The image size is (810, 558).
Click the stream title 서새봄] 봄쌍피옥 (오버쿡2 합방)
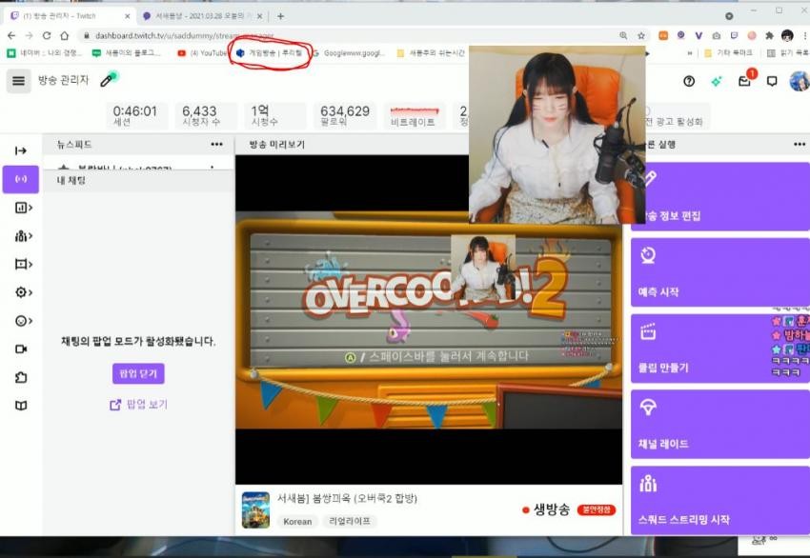click(x=347, y=499)
